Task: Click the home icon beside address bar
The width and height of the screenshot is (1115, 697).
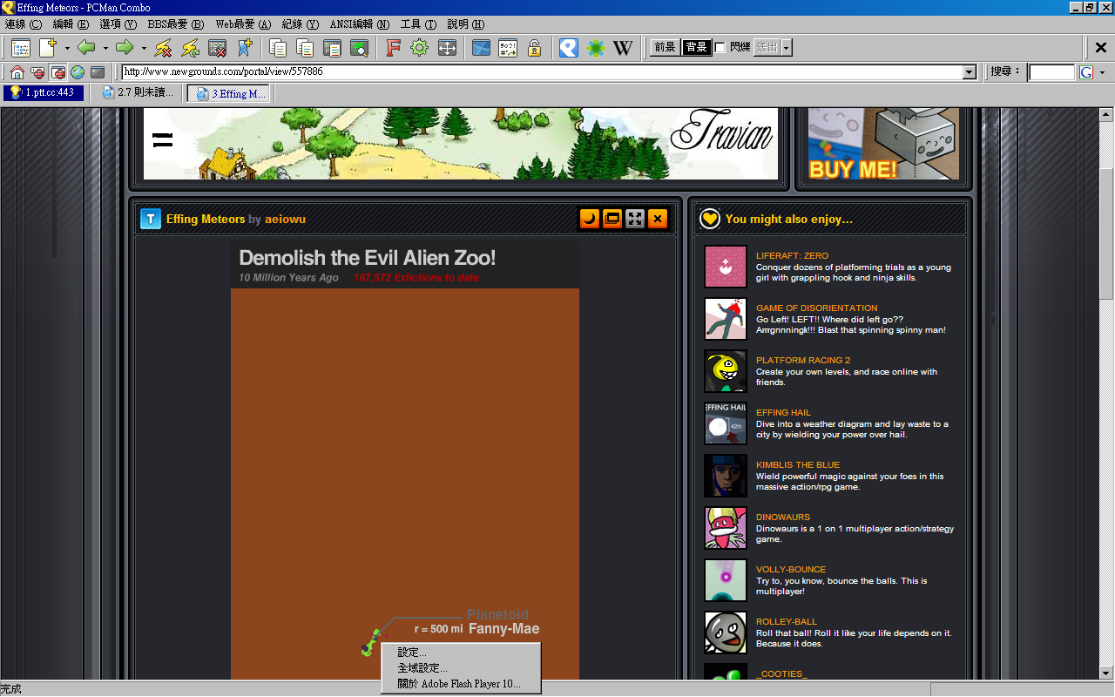Action: (17, 72)
